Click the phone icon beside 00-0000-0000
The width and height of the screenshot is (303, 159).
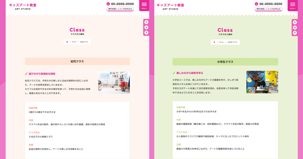pyautogui.click(x=108, y=4)
